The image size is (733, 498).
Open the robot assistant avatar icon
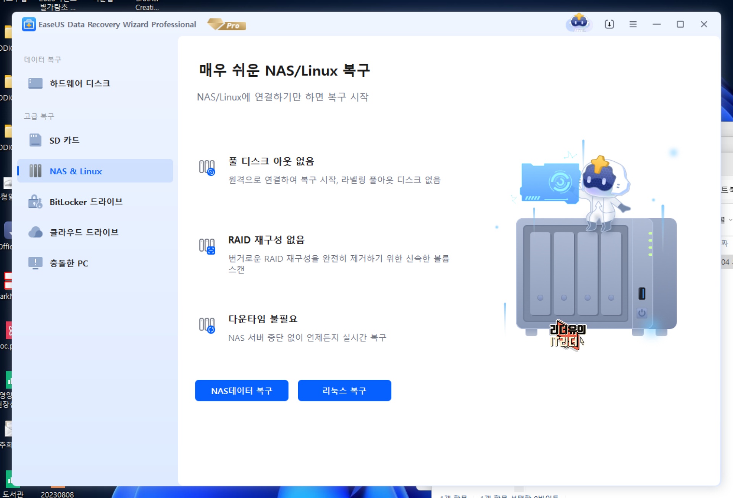click(x=579, y=23)
